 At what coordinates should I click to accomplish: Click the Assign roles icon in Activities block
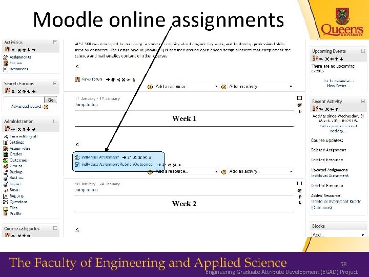(7, 49)
